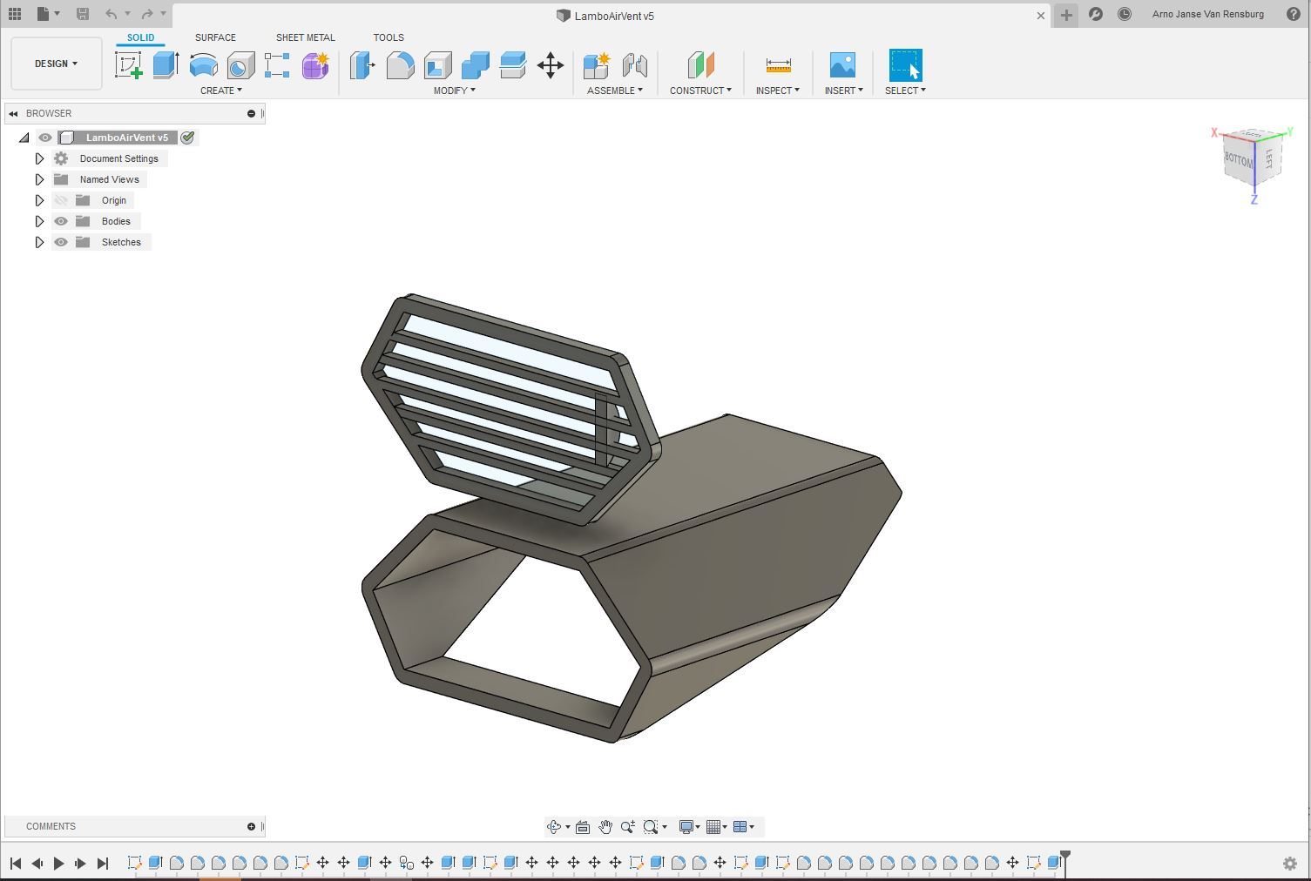Click the Measure ruler icon
1311x881 pixels.
pos(778,65)
